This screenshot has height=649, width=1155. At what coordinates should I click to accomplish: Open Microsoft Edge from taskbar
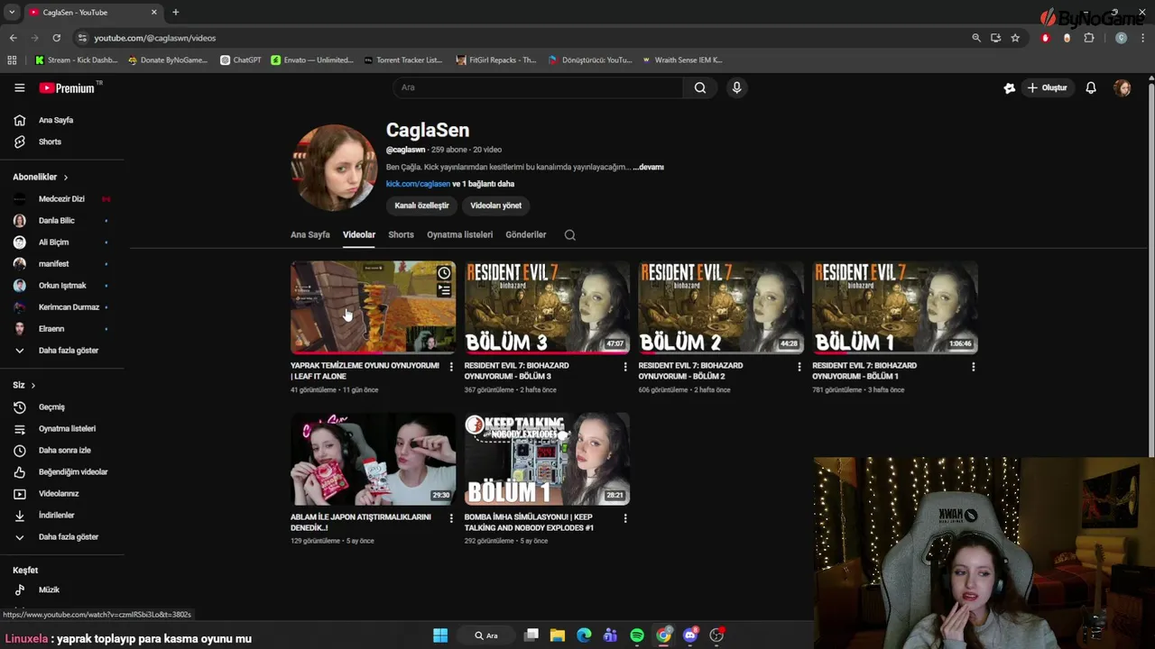584,635
